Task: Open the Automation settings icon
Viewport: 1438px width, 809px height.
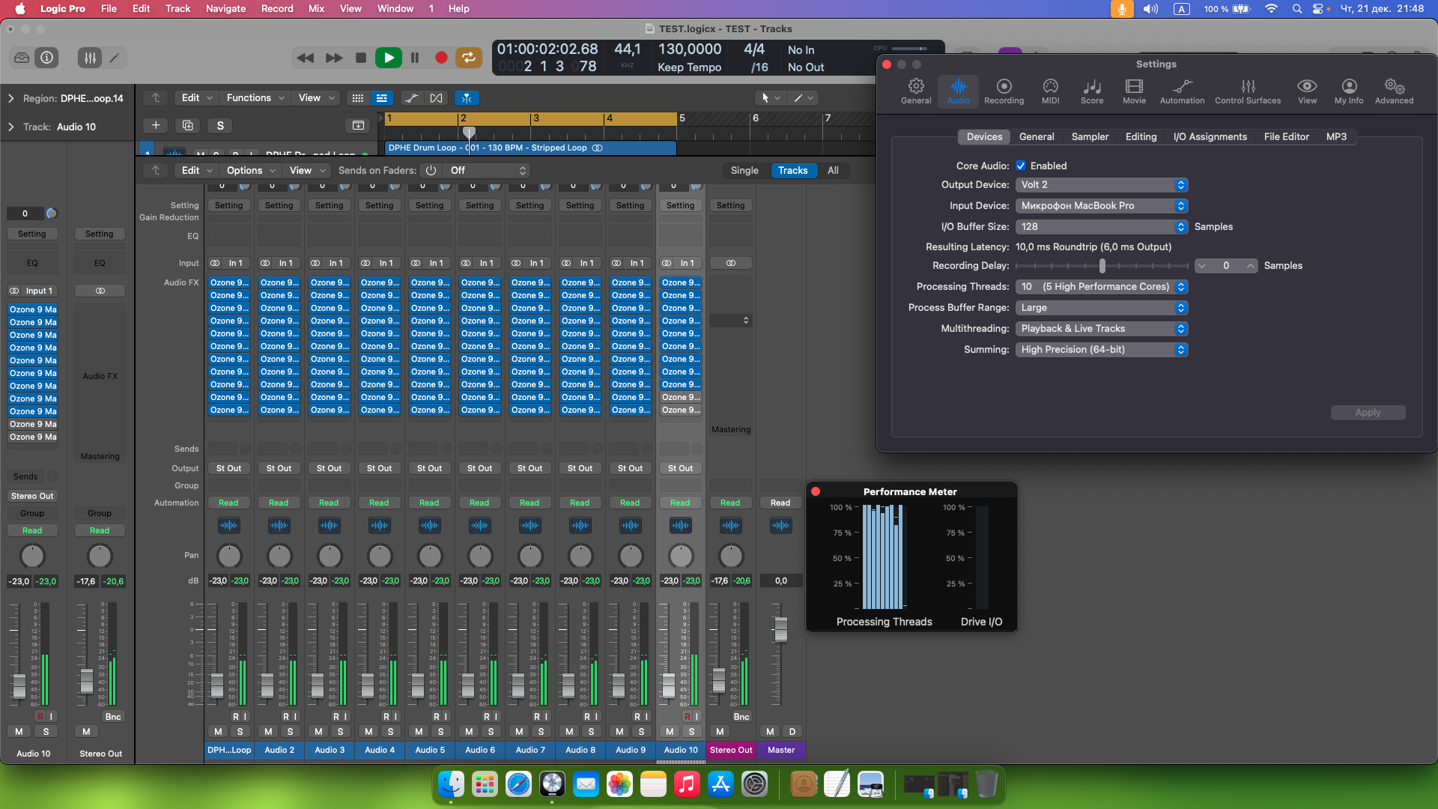Action: click(1182, 91)
